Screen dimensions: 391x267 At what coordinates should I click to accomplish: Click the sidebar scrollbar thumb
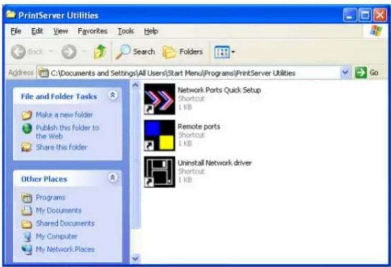(135, 159)
